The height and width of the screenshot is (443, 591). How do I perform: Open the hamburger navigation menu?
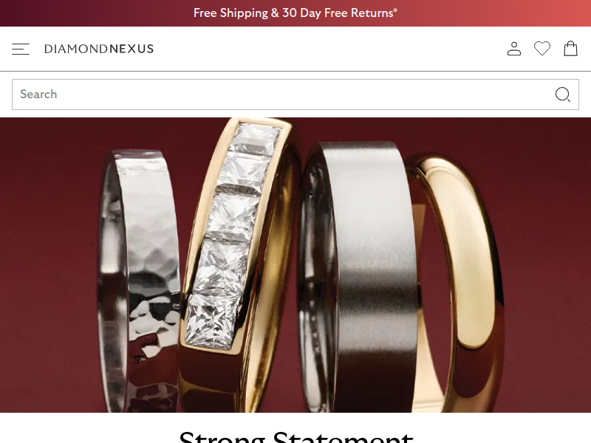[x=21, y=49]
